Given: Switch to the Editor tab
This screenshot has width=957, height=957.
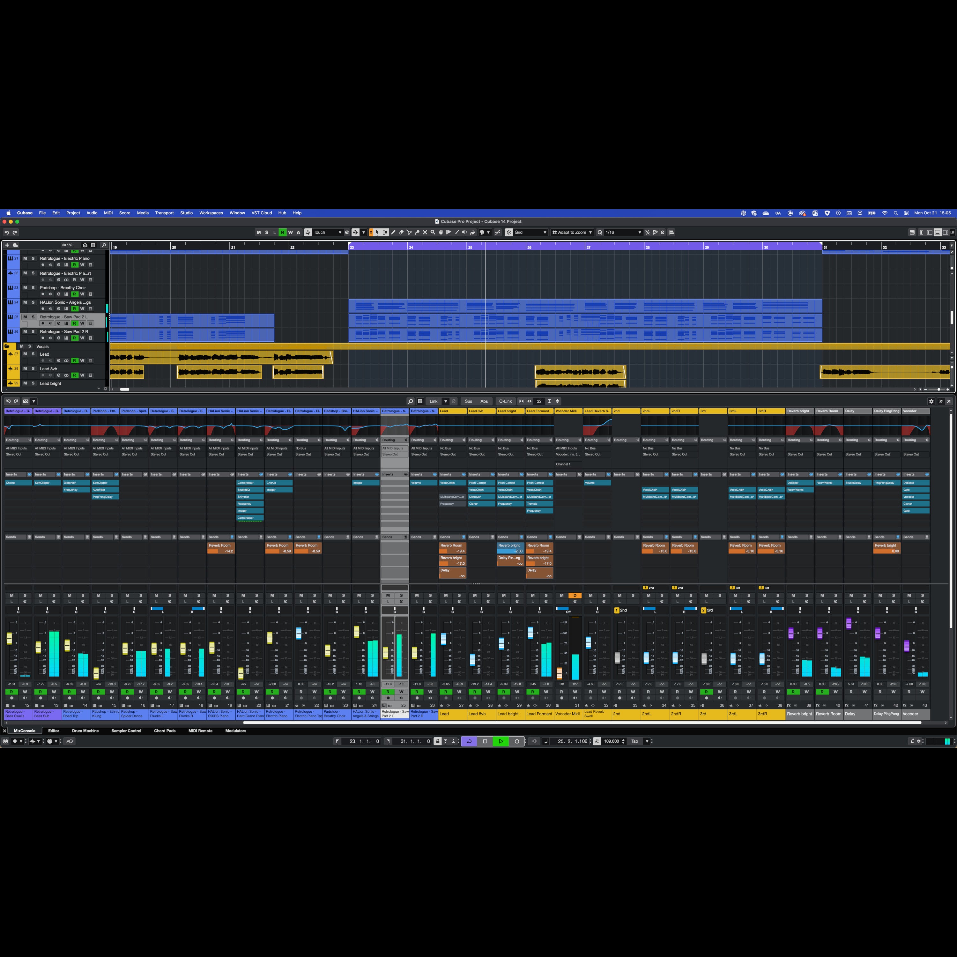Looking at the screenshot, I should 54,731.
